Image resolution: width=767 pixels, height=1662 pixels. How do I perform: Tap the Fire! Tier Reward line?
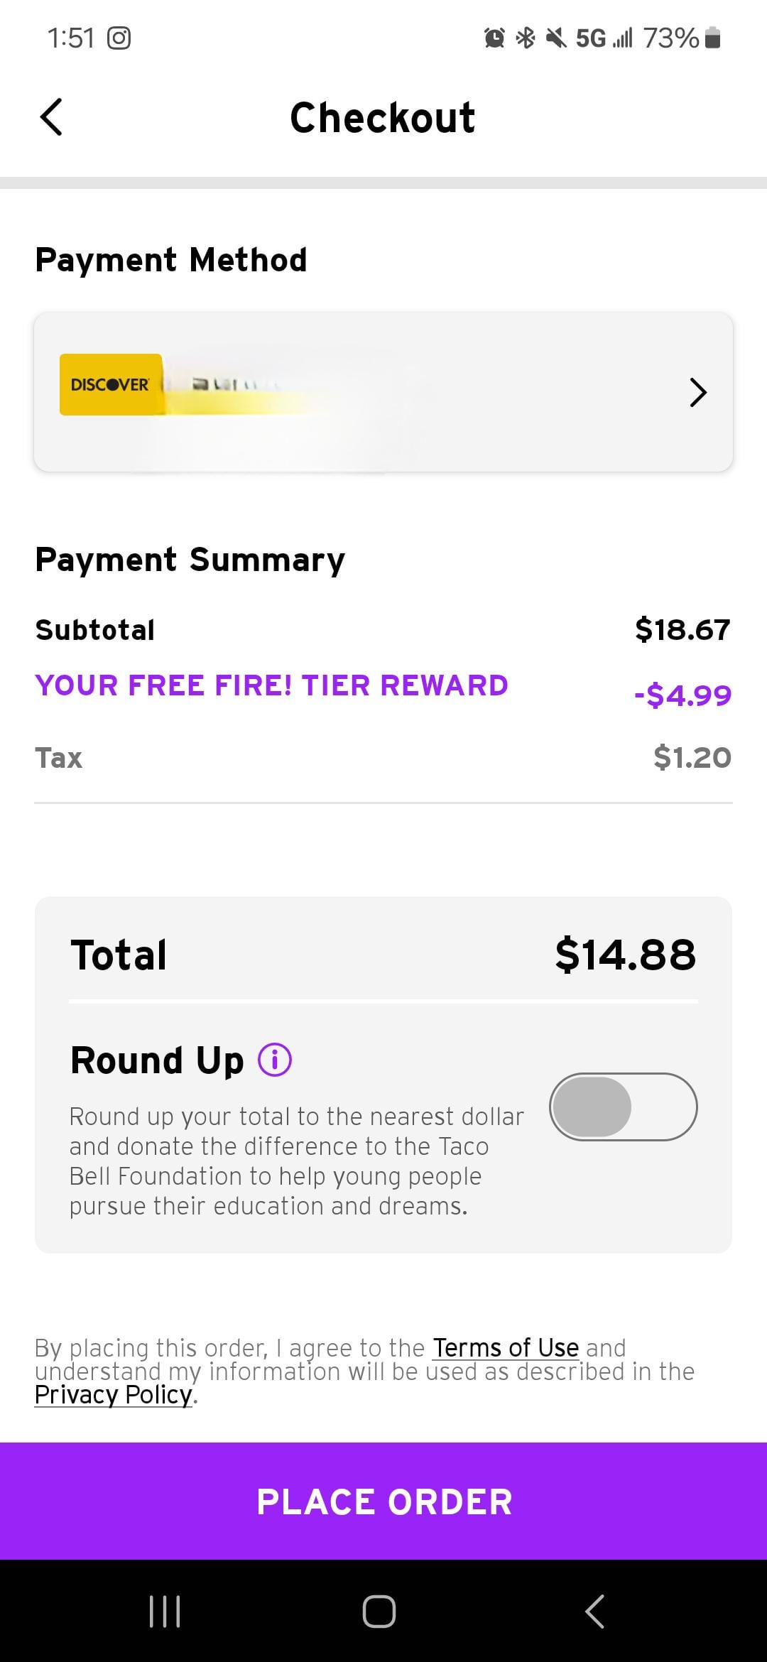[x=272, y=685]
